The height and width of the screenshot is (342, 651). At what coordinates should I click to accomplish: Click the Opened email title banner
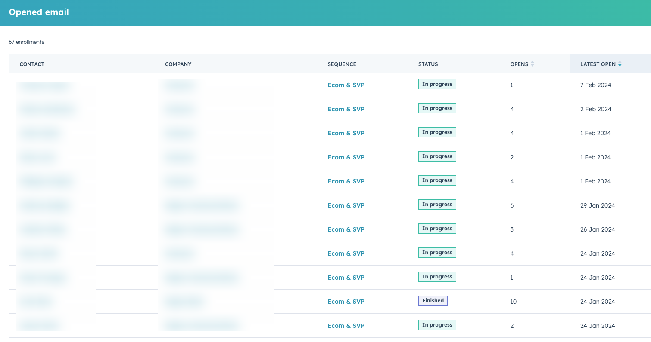coord(39,12)
